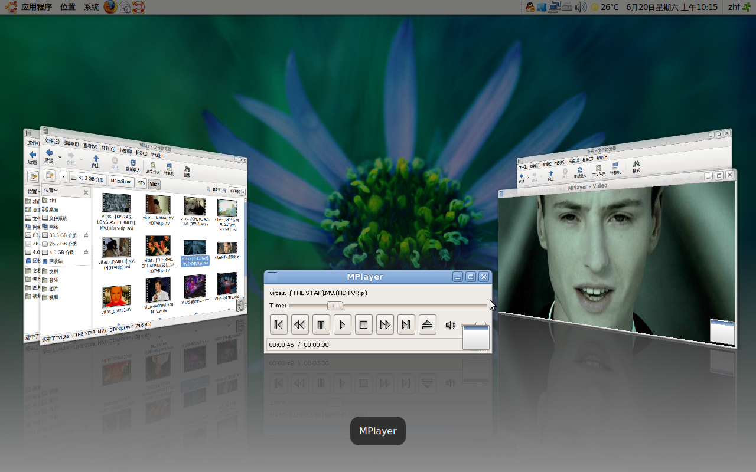Click 搜索 binoculars in the 音乐 window
Screen dimensions: 756x472
coord(636,165)
